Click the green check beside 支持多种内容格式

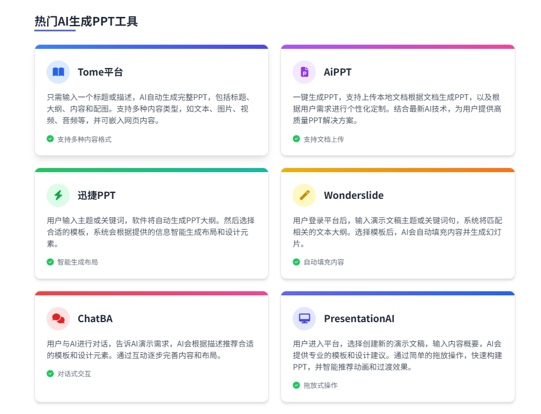click(50, 139)
